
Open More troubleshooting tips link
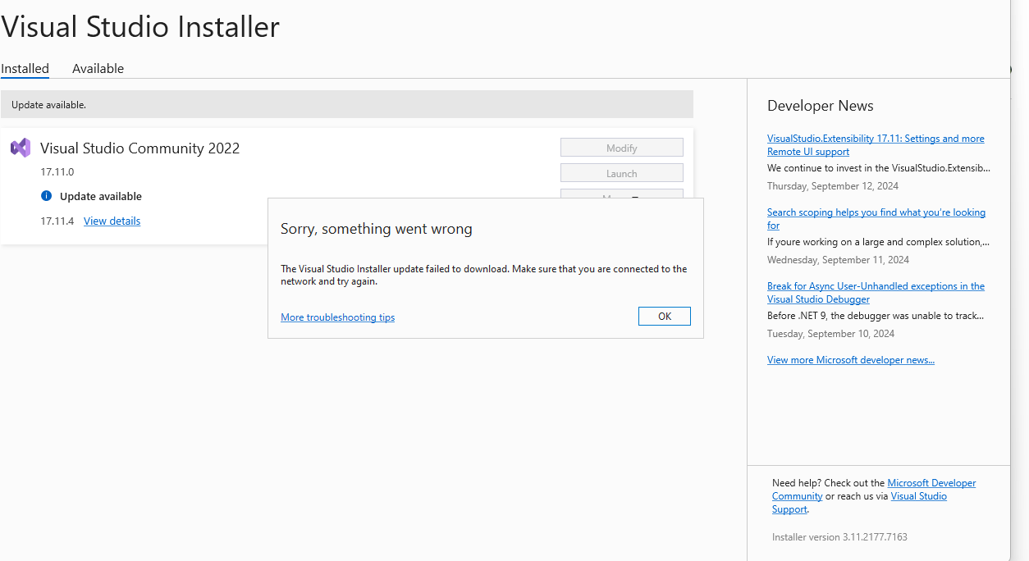click(x=337, y=317)
